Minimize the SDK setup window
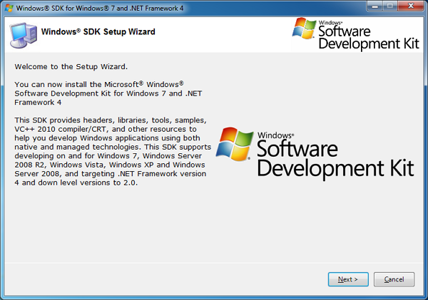The height and width of the screenshot is (300, 428). tap(375, 6)
